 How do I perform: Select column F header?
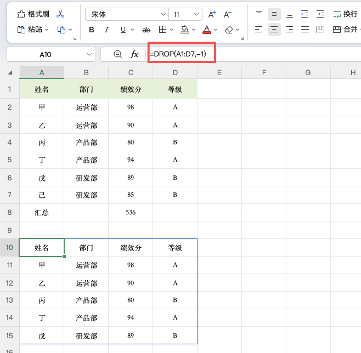click(x=264, y=73)
